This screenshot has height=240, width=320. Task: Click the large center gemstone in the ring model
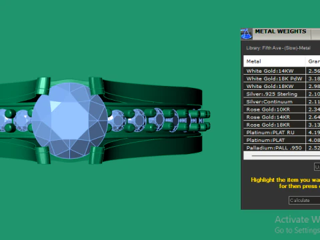tap(69, 121)
